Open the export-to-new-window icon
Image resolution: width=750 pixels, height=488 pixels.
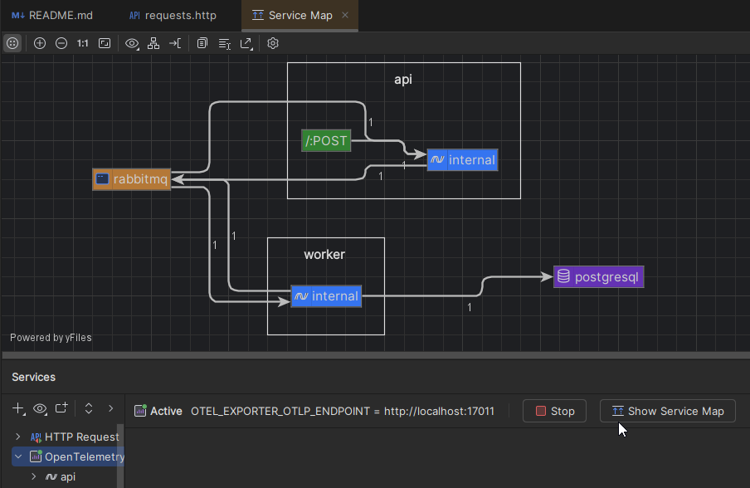click(x=246, y=43)
